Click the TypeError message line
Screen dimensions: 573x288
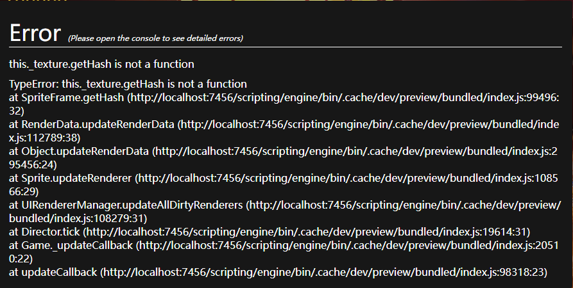click(x=128, y=84)
